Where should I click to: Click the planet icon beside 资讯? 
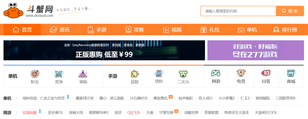pyautogui.click(x=53, y=30)
